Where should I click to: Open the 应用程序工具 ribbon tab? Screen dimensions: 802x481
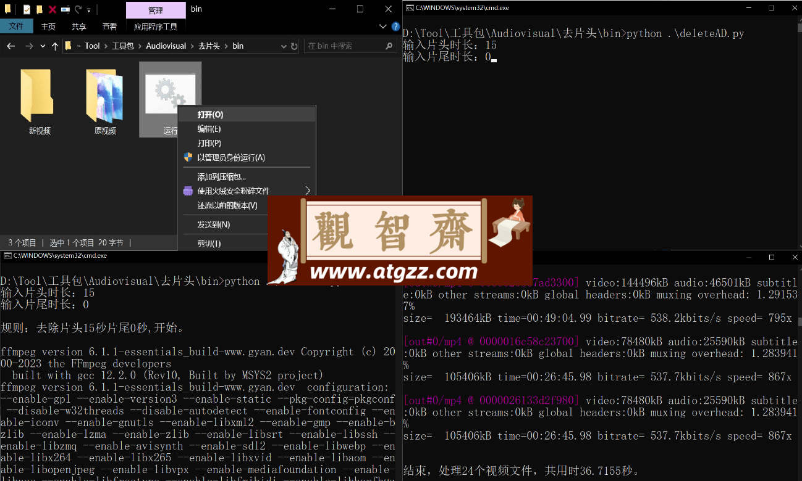point(156,27)
